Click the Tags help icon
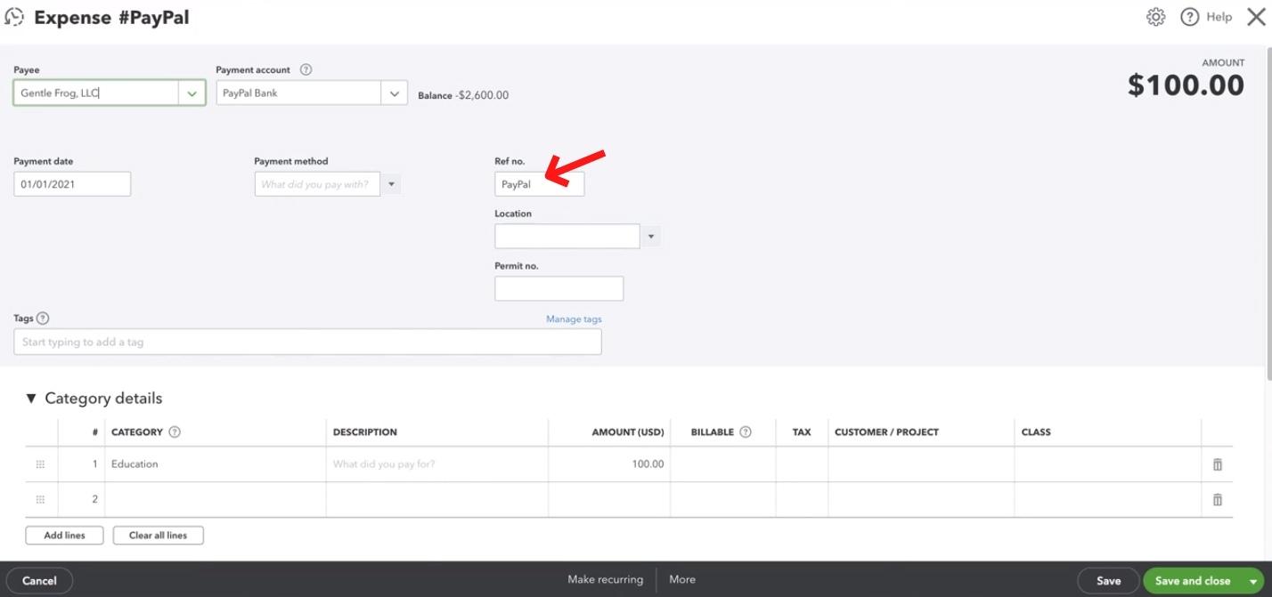Screen dimensions: 1272x597 click(x=43, y=318)
